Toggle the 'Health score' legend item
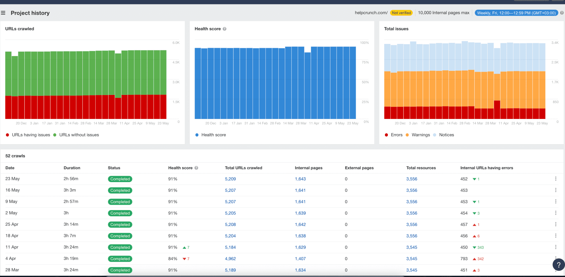This screenshot has height=277, width=565. [x=213, y=135]
